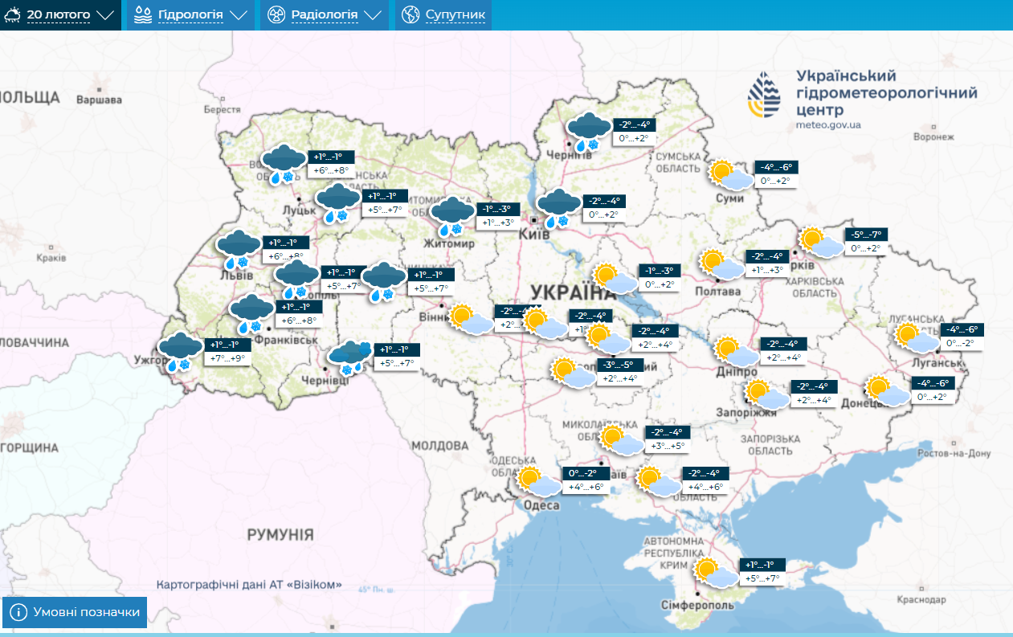Click the Крим temperature label +5°...+7°
This screenshot has height=637, width=1013.
(x=762, y=578)
